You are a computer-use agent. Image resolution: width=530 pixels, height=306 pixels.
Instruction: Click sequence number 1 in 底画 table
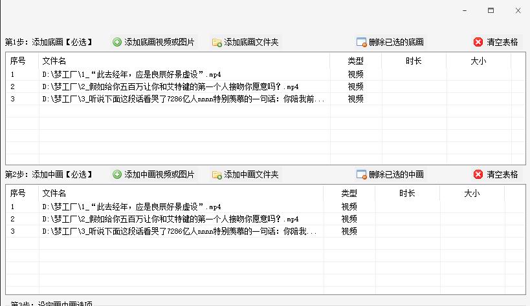(x=12, y=74)
